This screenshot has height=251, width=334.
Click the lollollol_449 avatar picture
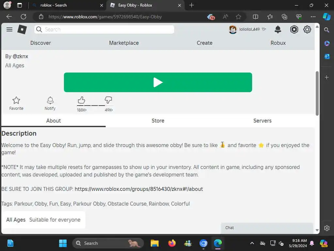tap(233, 29)
